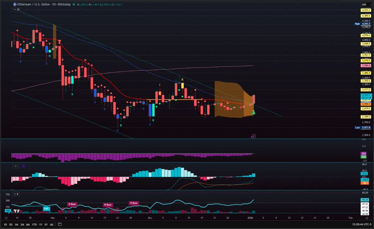This screenshot has width=374, height=229.
Task: Click the yellow 4,380.6 price level label
Action: point(366,15)
